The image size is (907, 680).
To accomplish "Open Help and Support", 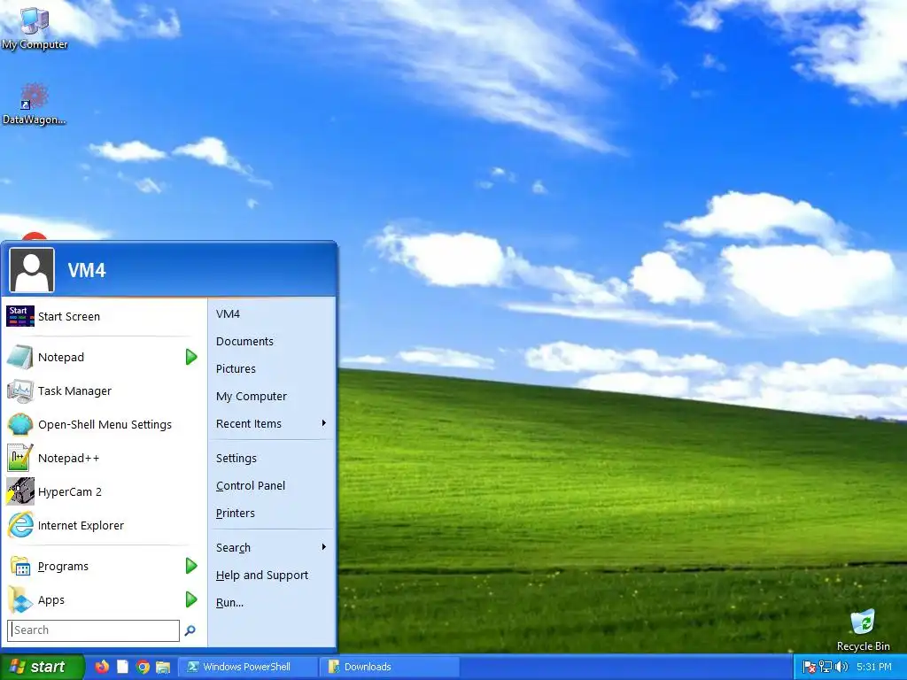I will coord(262,575).
